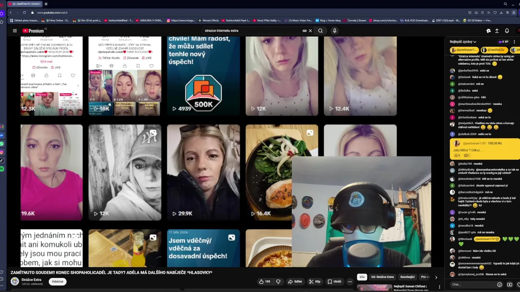520x292 pixels.
Task: Expand 'Nejlepší zprávy' chat mode dropdown
Action: point(463,42)
